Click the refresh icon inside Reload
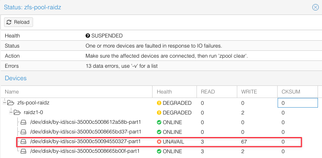The width and height of the screenshot is (322, 158). click(9, 22)
